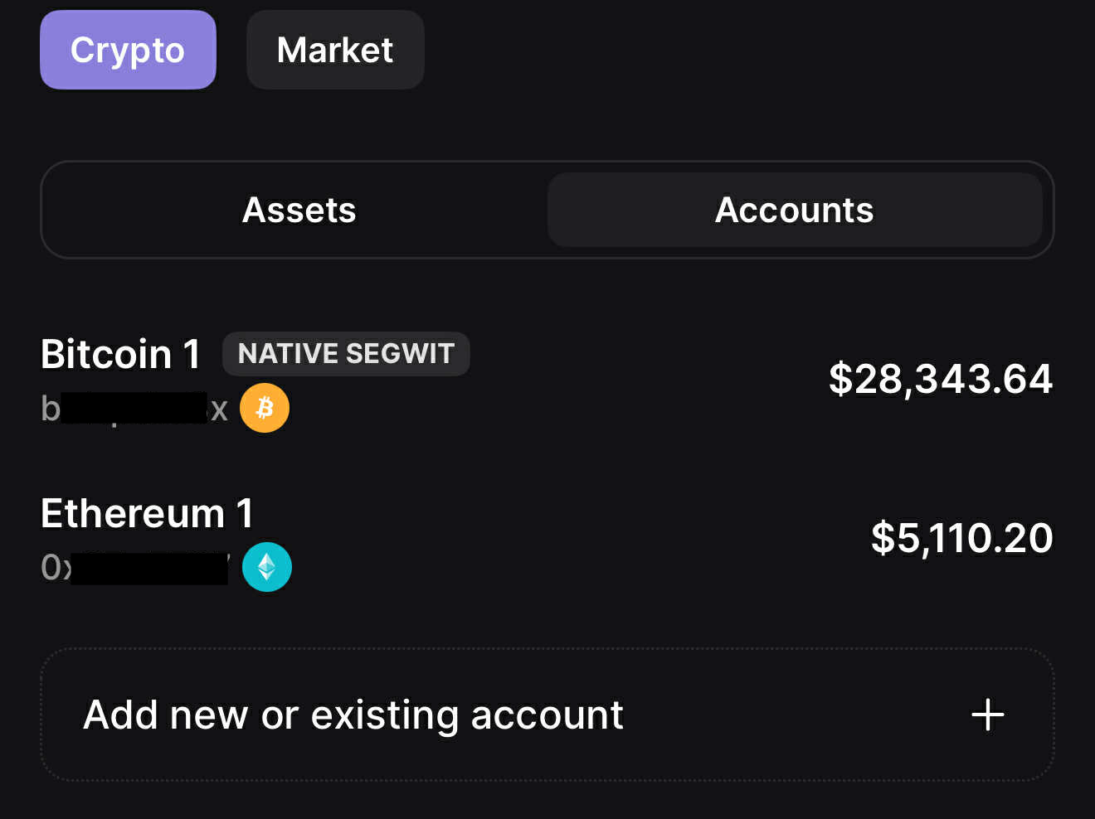Click the redacted Ethereum 0x address
Image resolution: width=1095 pixels, height=819 pixels.
(135, 568)
